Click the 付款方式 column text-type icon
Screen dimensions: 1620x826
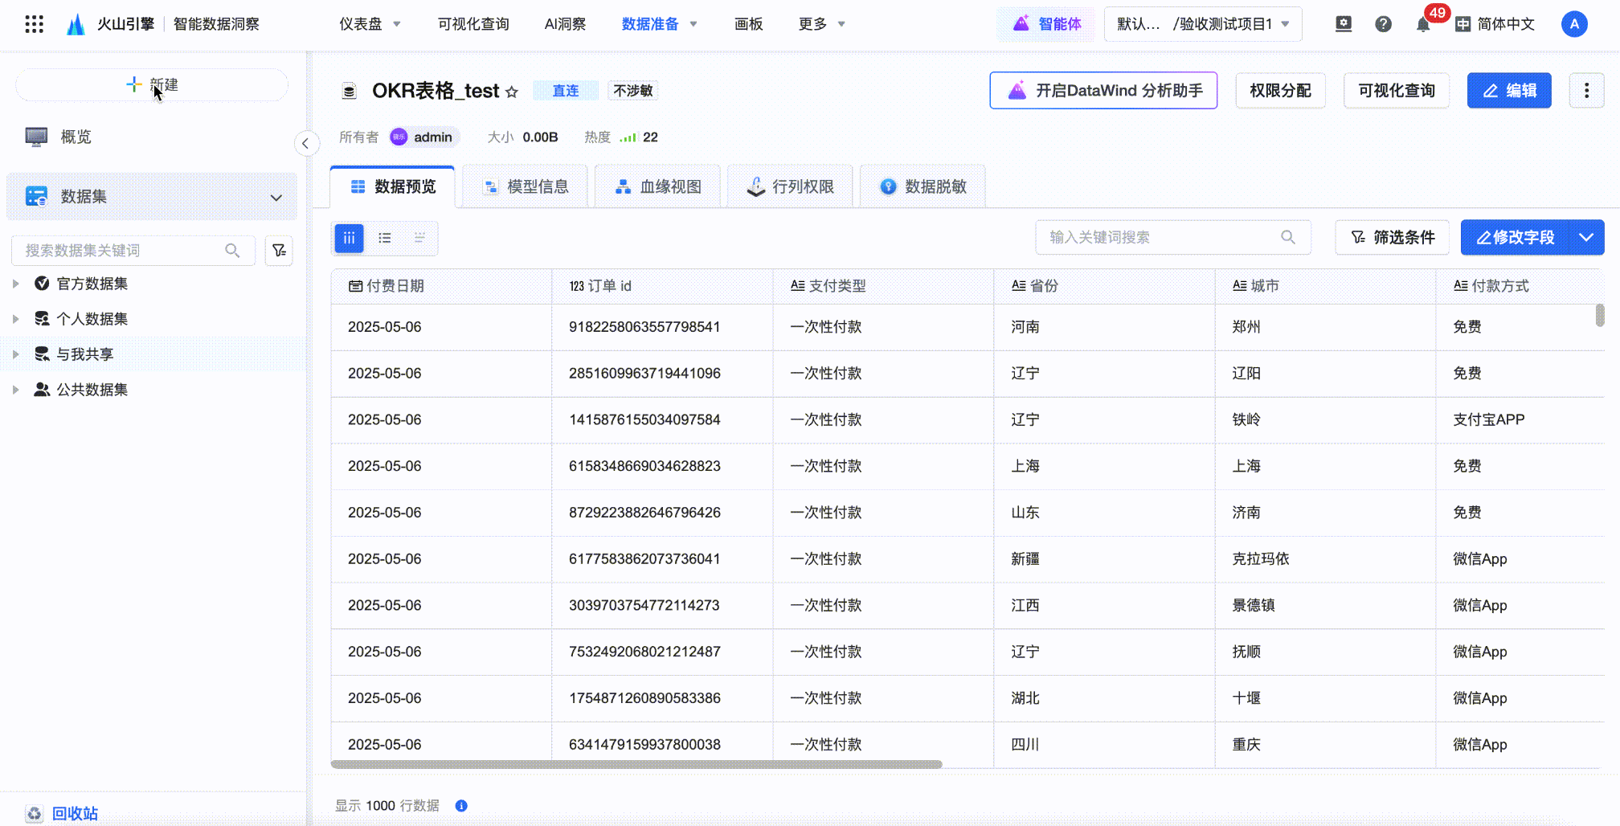1461,285
